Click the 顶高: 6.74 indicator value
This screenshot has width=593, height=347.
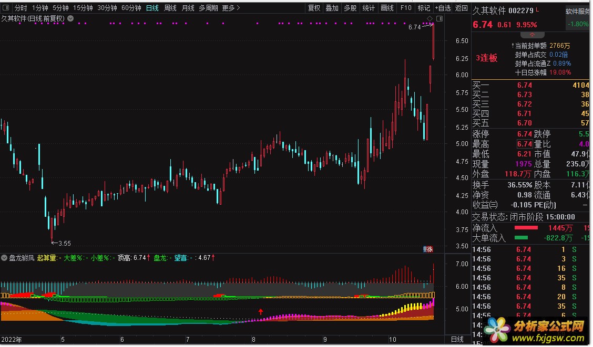134,258
